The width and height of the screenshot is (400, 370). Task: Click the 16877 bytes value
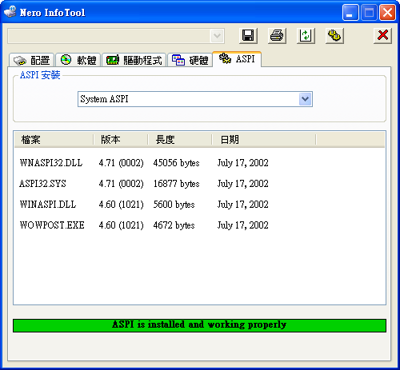click(176, 184)
